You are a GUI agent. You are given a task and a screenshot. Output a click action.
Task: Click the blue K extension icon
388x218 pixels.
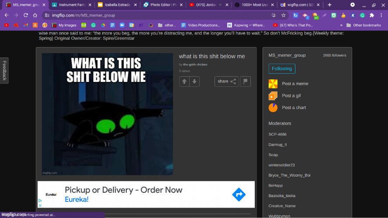pos(353,15)
